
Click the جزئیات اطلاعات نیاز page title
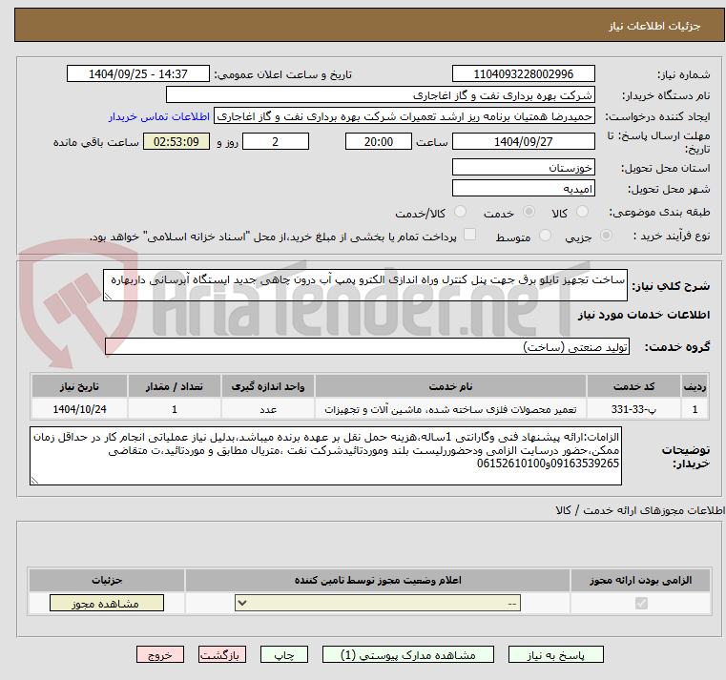coord(654,26)
